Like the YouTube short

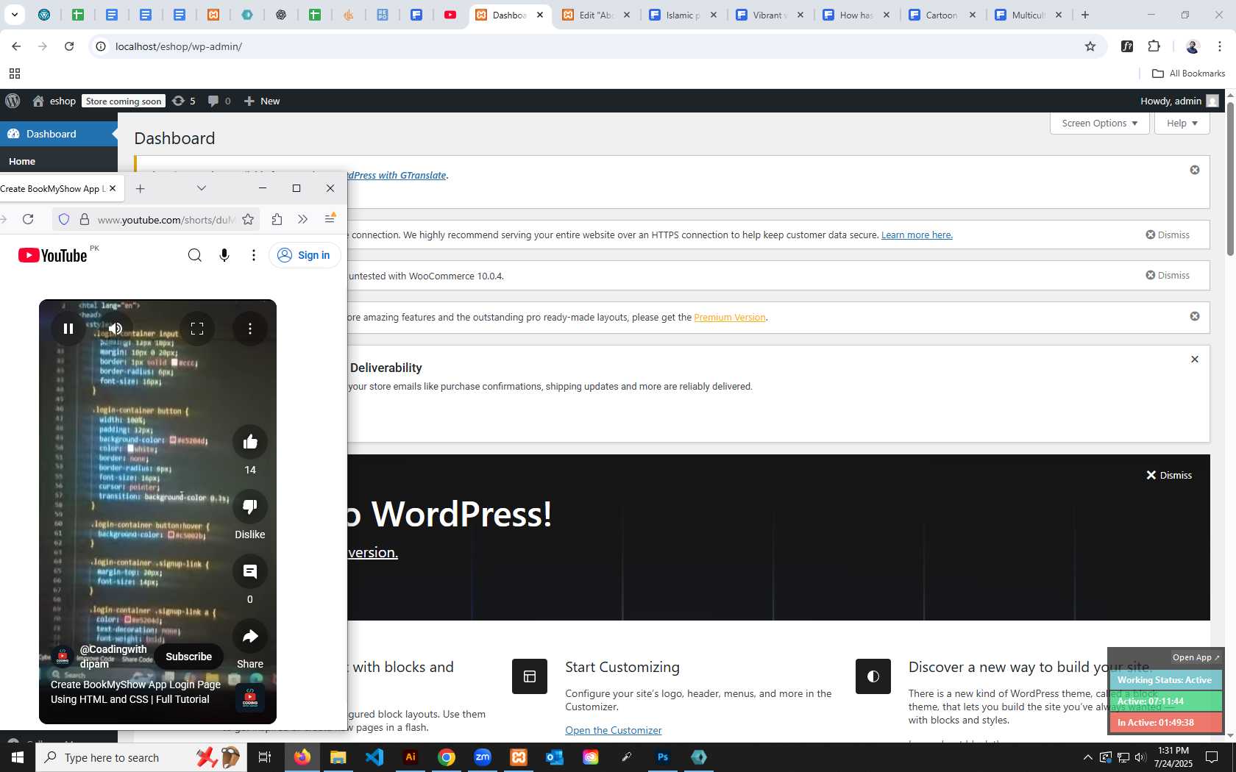click(250, 441)
